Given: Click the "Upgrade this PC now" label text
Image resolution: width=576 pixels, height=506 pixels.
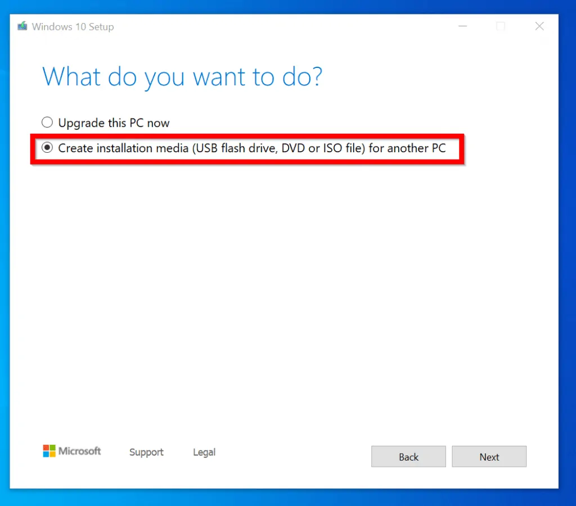Looking at the screenshot, I should (x=114, y=123).
